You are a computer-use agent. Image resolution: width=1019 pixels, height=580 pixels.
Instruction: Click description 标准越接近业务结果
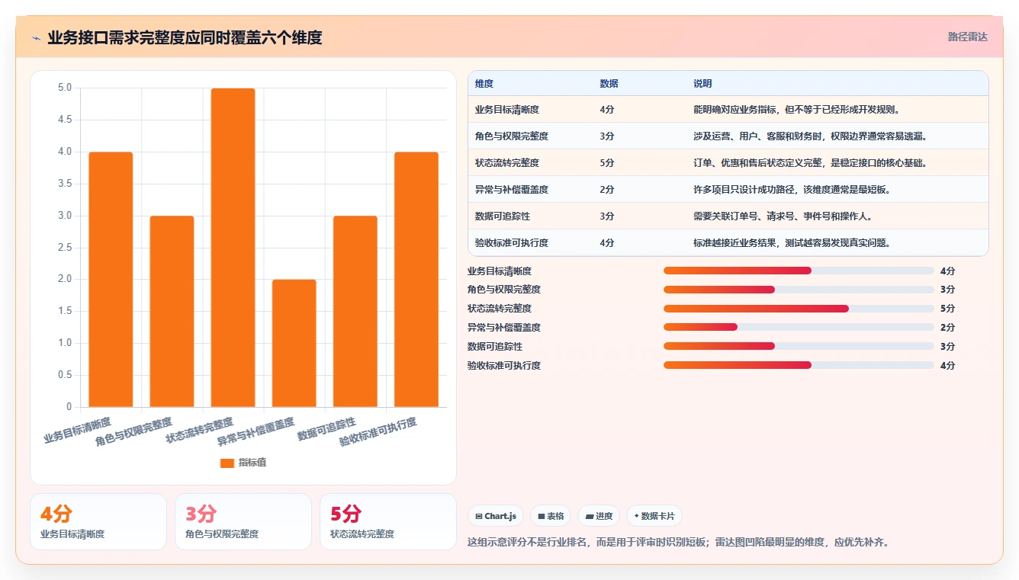coord(792,243)
